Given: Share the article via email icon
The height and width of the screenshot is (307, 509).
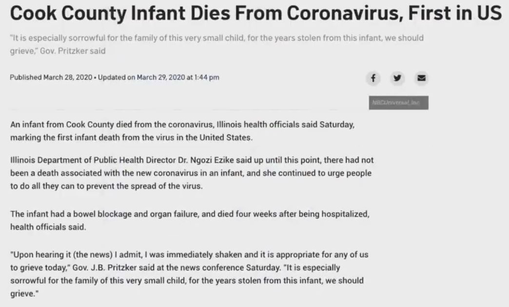Looking at the screenshot, I should (420, 78).
